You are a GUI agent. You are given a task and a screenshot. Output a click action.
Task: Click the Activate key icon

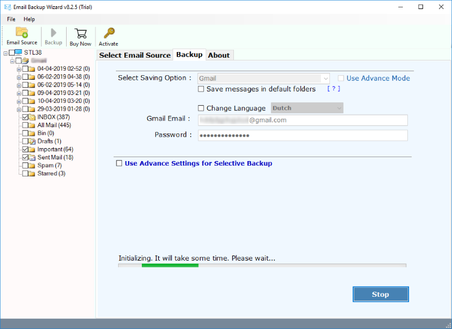click(109, 33)
